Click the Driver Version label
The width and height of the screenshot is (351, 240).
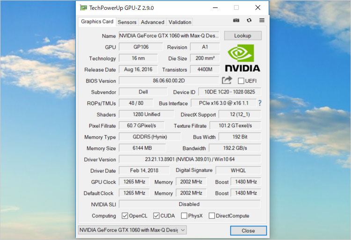pos(100,160)
